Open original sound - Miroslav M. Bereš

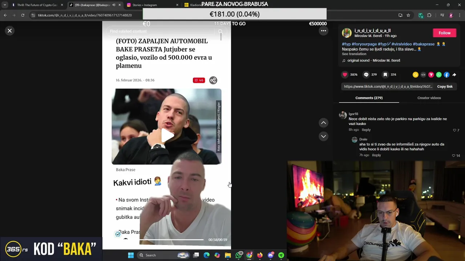tap(373, 61)
